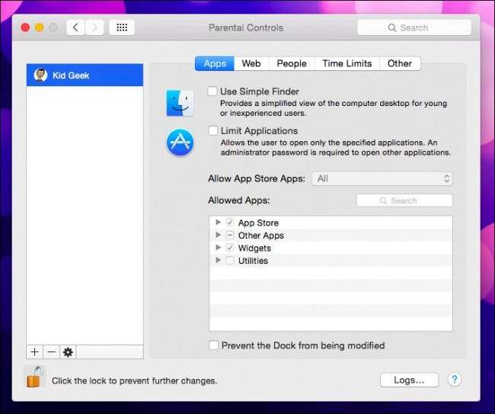
Task: Expand the Other Apps group triangle
Action: tap(218, 235)
